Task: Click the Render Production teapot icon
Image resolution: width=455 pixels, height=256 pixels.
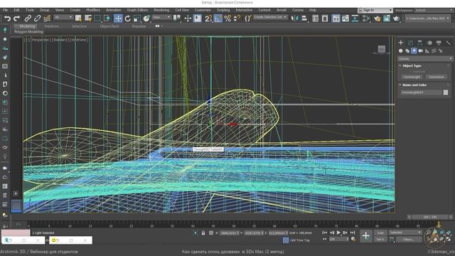Action: 397,18
